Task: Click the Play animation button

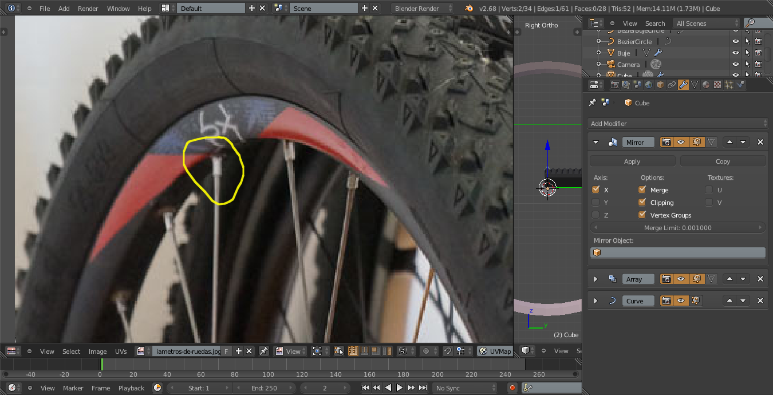Action: coord(400,388)
